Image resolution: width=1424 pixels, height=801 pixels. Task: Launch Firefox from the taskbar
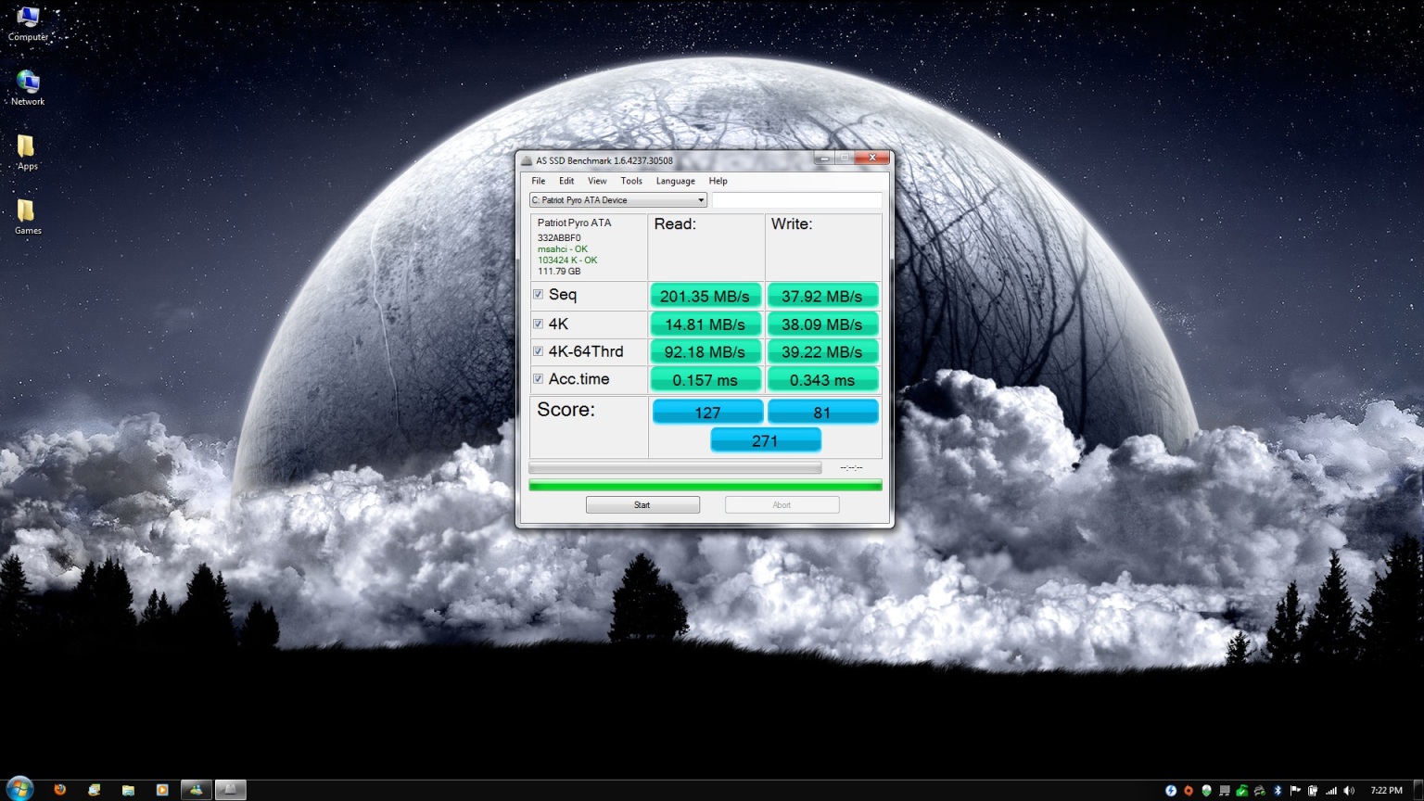coord(60,790)
